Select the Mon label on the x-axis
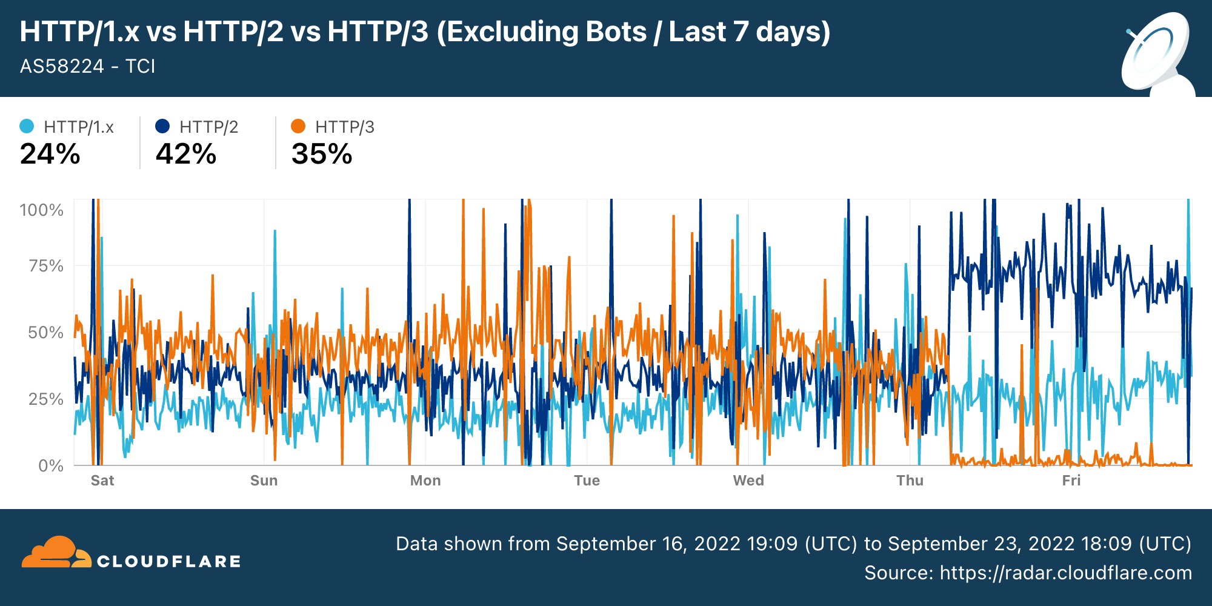 tap(425, 481)
